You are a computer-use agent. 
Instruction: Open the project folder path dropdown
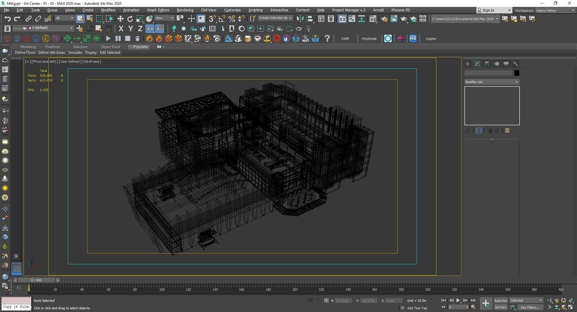[x=465, y=19]
